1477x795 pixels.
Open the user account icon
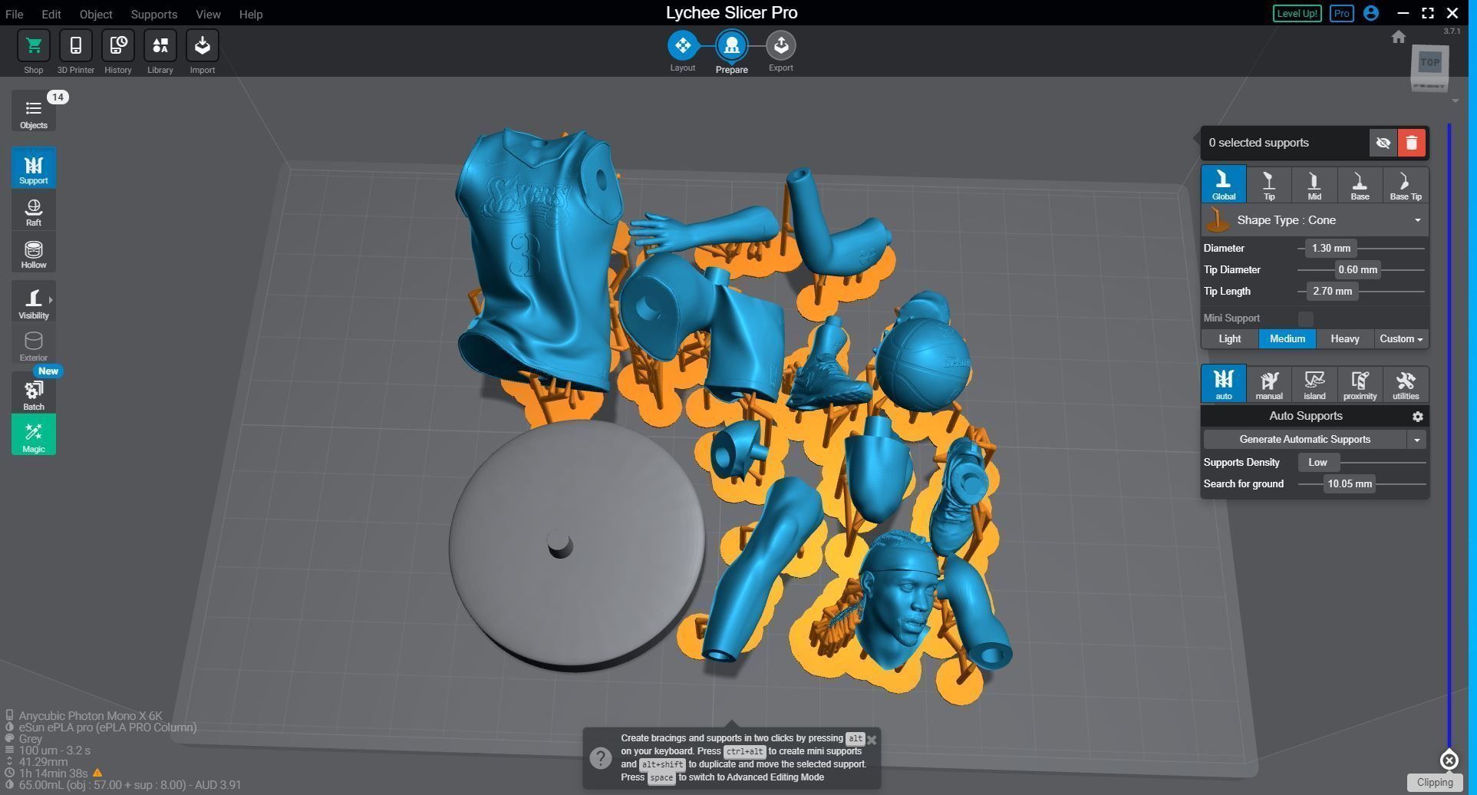coord(1371,13)
